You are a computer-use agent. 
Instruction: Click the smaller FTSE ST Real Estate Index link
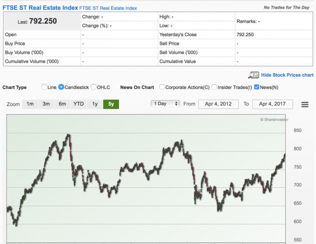pos(108,8)
